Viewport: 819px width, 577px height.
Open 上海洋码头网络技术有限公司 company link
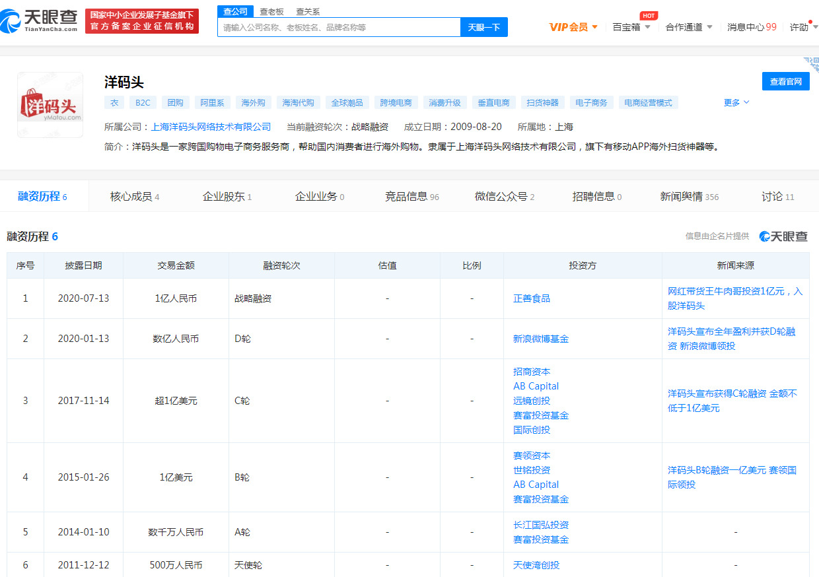point(211,127)
